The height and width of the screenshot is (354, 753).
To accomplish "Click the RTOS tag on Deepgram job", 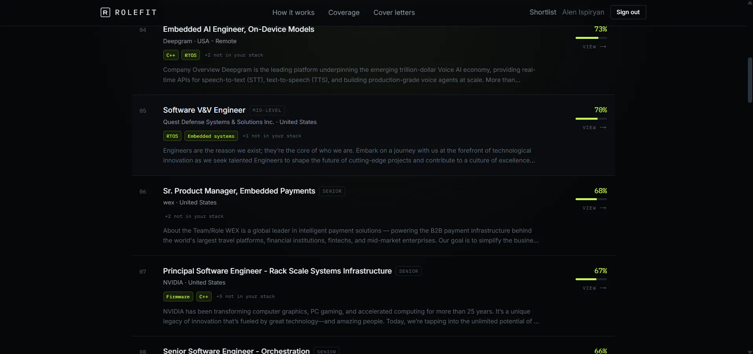I will pyautogui.click(x=190, y=55).
